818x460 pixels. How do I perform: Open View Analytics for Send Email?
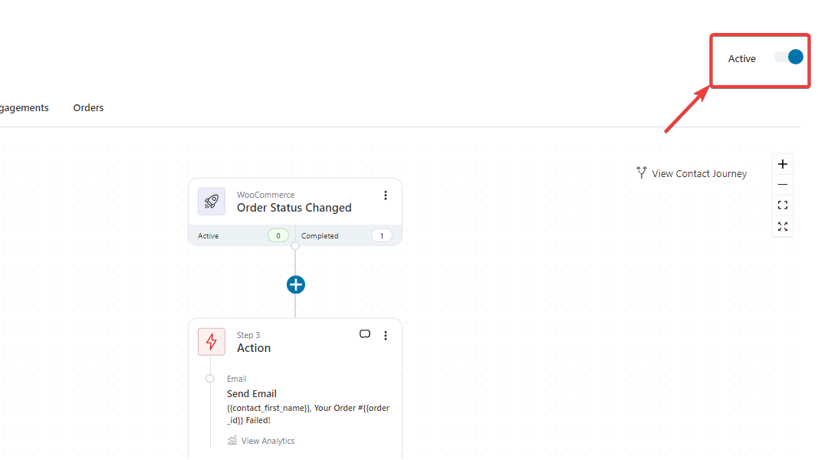268,441
